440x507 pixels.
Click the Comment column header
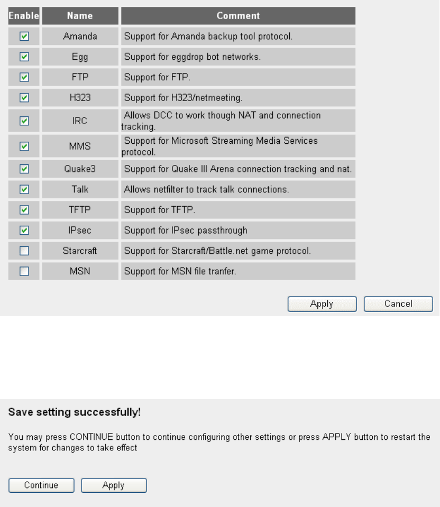pyautogui.click(x=238, y=15)
